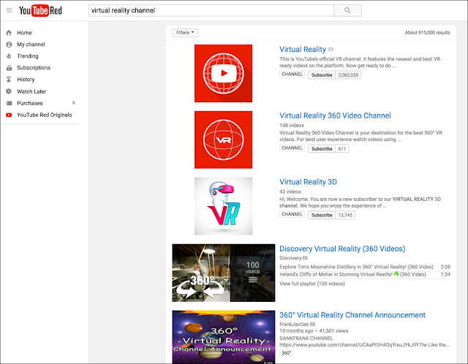Subscribe to the Virtual Reality channel

tap(322, 75)
